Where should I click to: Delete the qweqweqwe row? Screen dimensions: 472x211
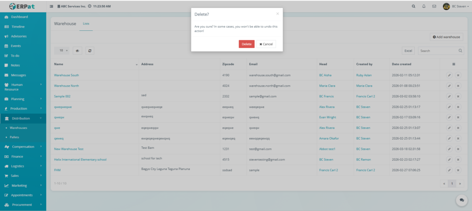(458, 107)
